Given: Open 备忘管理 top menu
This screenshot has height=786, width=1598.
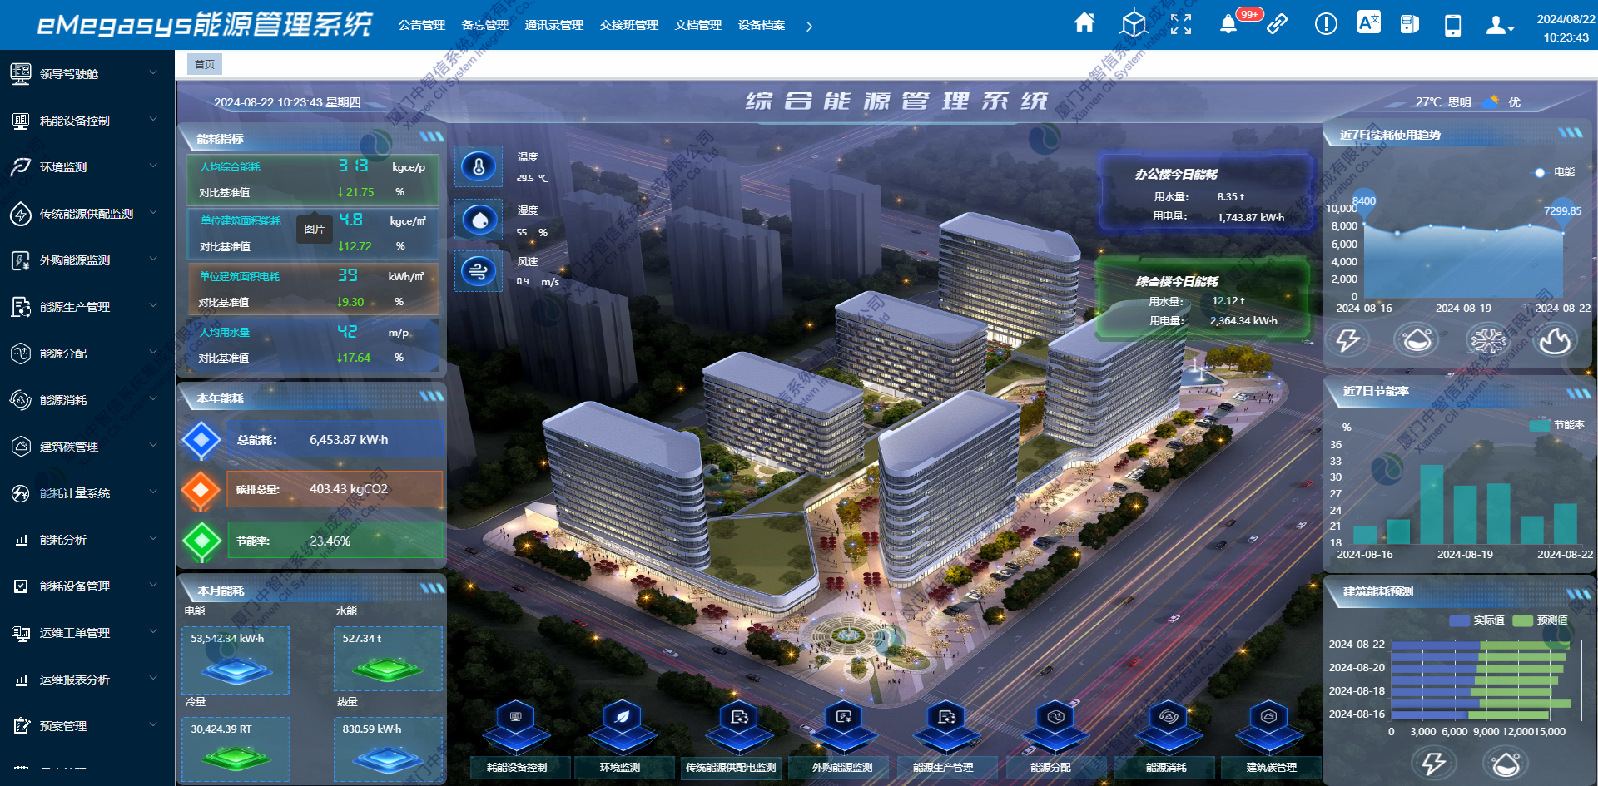Looking at the screenshot, I should click(485, 25).
